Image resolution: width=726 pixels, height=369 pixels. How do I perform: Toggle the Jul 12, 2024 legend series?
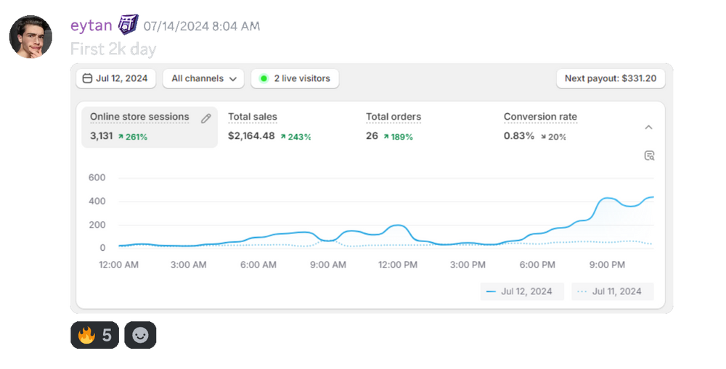520,291
